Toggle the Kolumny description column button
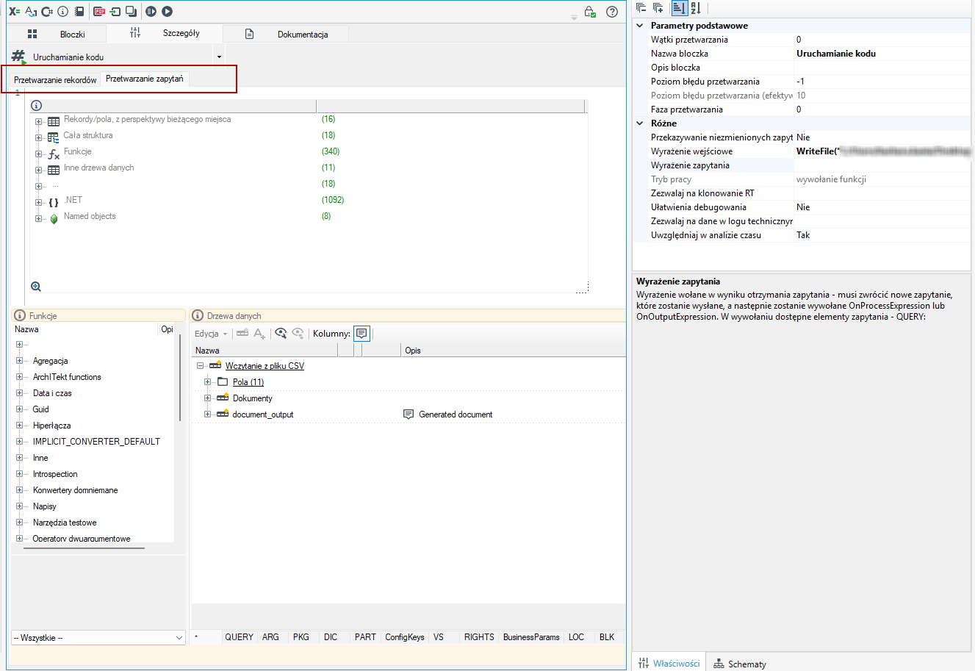This screenshot has width=975, height=671. [x=361, y=333]
